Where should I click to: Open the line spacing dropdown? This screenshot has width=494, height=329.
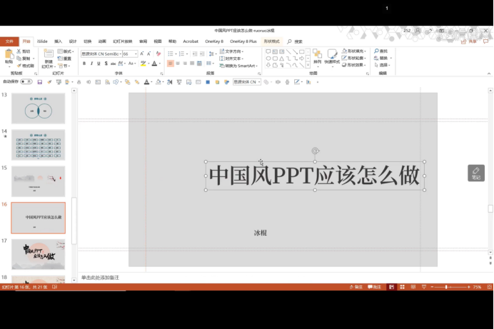(x=213, y=54)
